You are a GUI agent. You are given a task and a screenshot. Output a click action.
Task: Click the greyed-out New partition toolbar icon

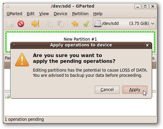click(x=10, y=24)
